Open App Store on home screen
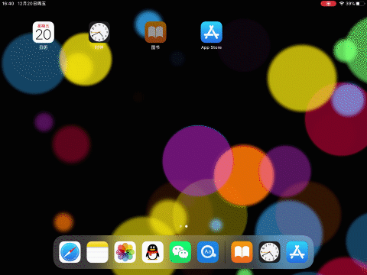This screenshot has height=275, width=367. (x=211, y=32)
